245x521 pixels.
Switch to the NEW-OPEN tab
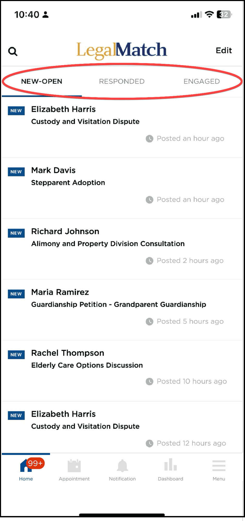click(x=42, y=82)
